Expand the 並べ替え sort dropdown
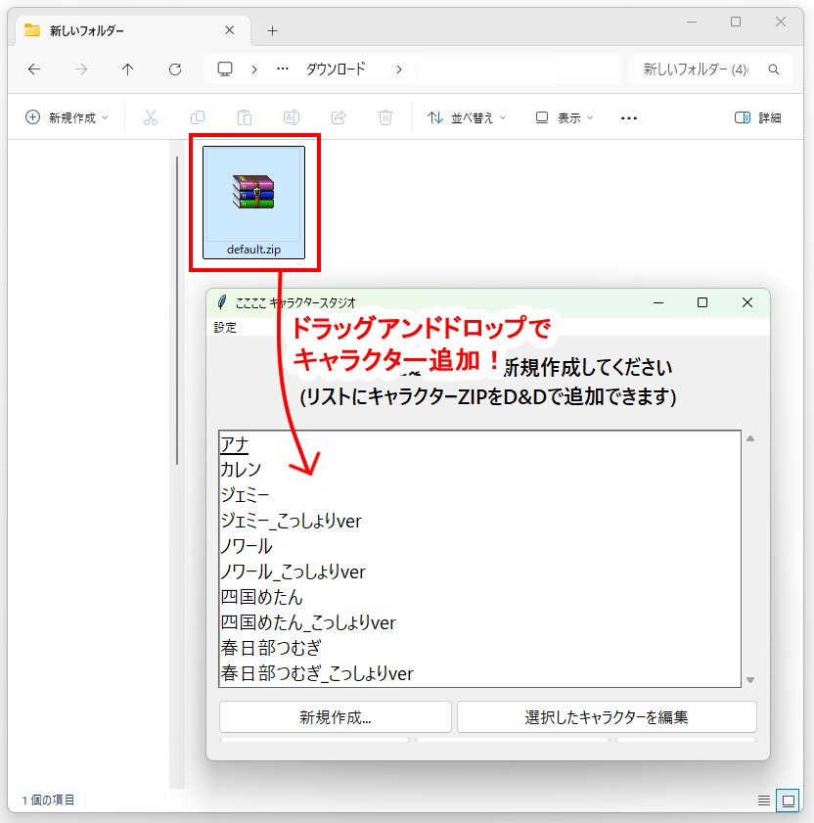This screenshot has width=814, height=823. coord(468,117)
